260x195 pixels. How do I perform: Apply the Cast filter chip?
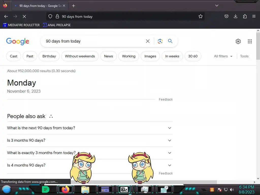(x=14, y=56)
